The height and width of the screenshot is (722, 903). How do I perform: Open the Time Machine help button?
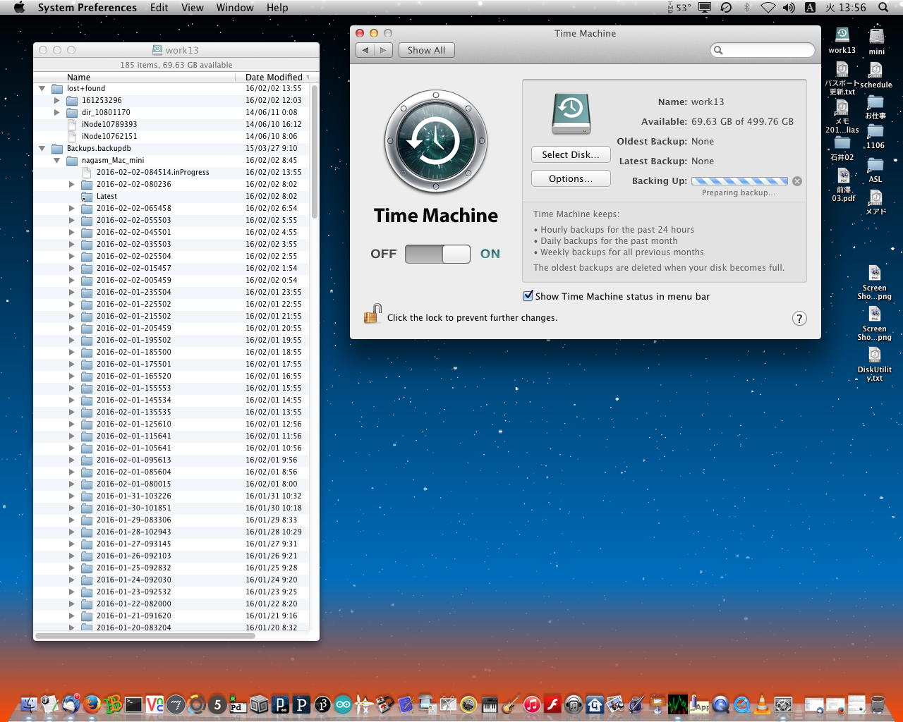coord(799,319)
